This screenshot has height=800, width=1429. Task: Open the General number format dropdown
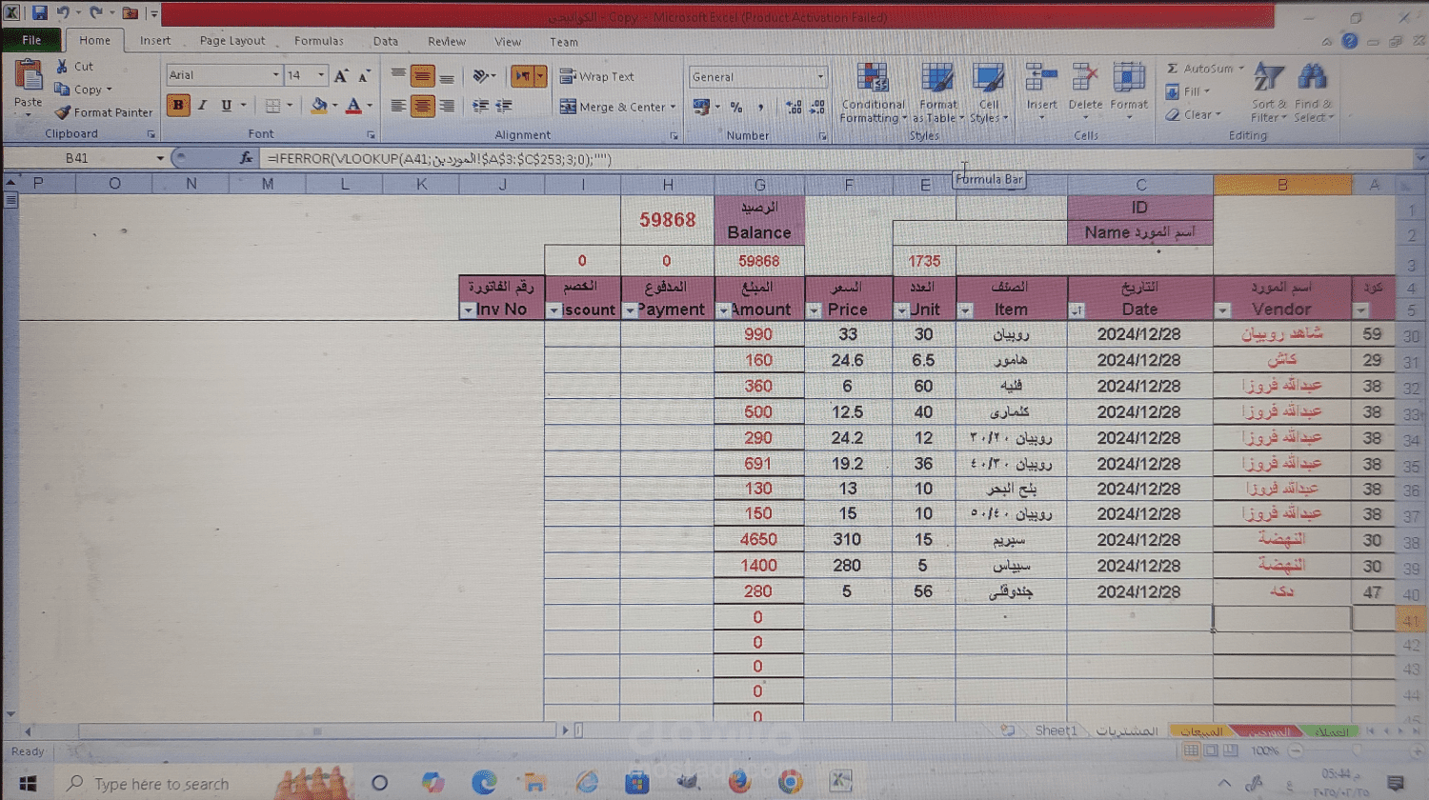tap(820, 77)
